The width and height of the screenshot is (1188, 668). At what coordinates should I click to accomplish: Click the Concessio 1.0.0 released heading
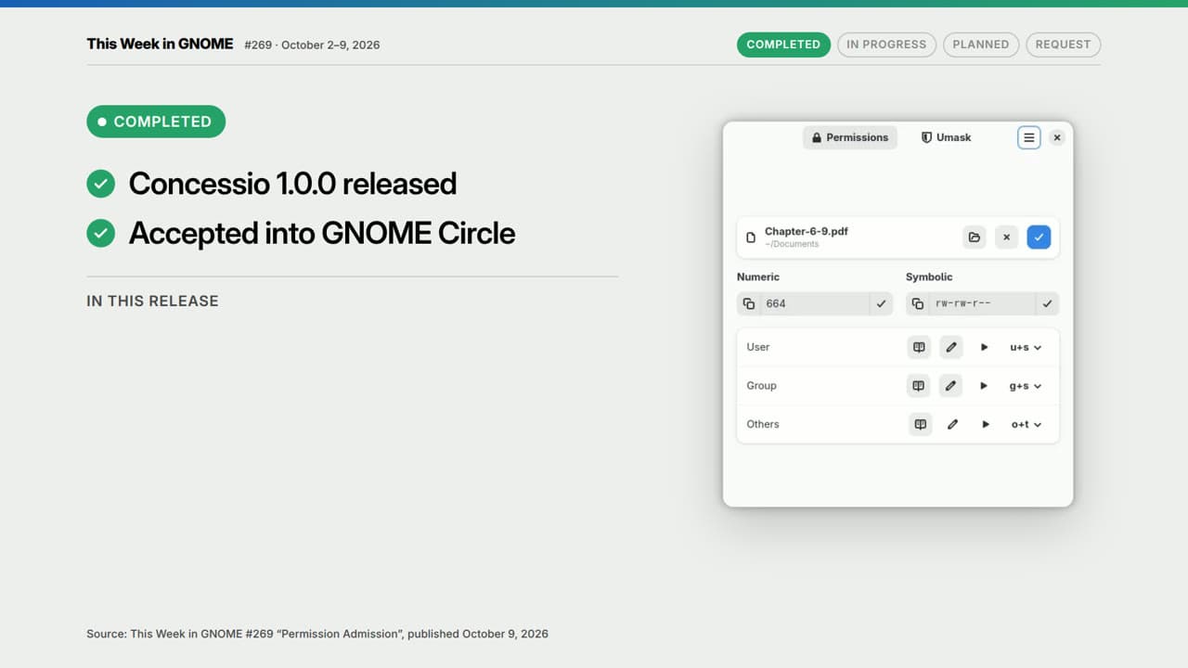(x=292, y=184)
